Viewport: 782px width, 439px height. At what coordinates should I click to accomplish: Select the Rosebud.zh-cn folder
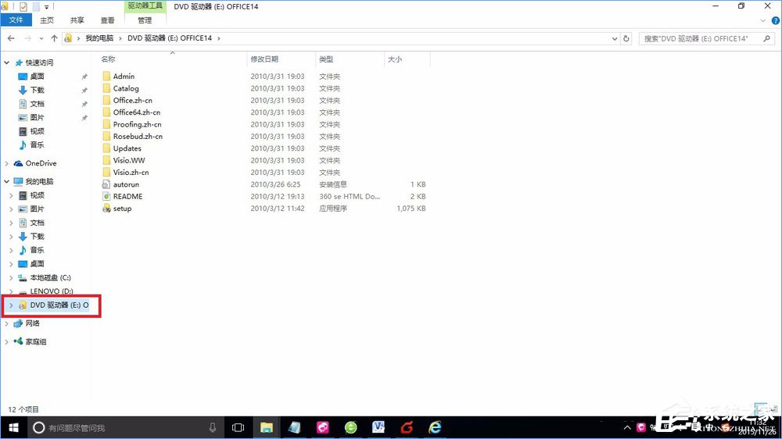(x=138, y=136)
